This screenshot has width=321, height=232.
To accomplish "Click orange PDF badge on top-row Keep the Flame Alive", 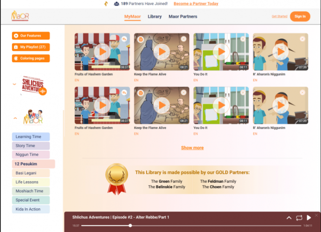I will pyautogui.click(x=141, y=39).
